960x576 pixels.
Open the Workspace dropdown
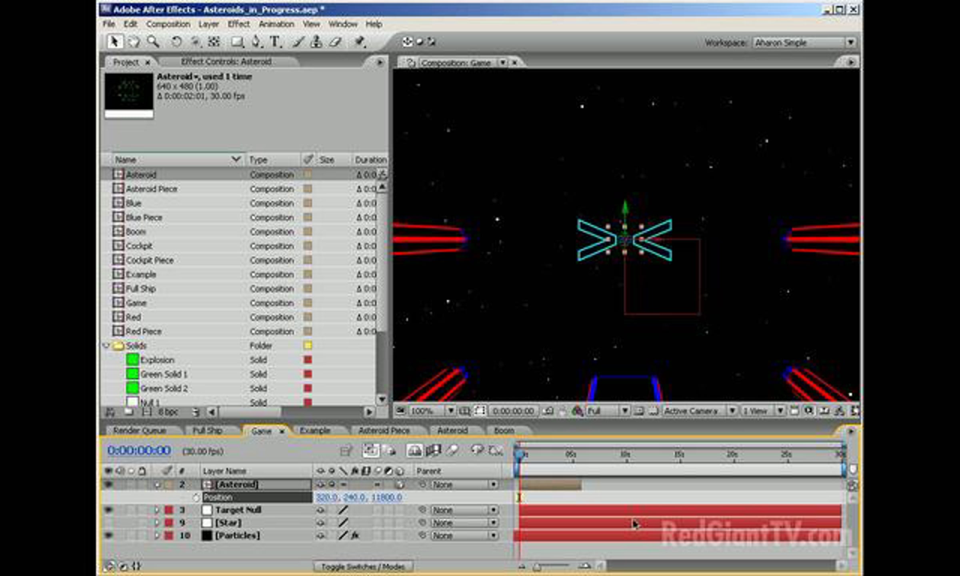[x=804, y=42]
